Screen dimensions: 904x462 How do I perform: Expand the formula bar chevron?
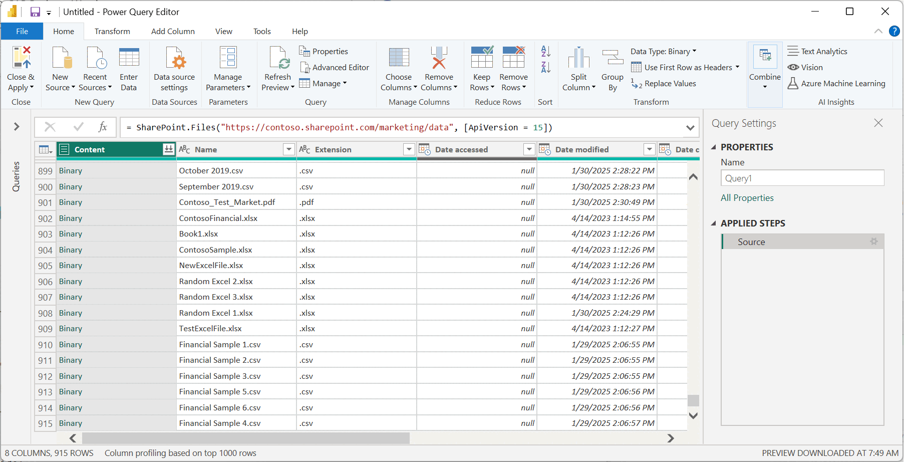click(690, 128)
